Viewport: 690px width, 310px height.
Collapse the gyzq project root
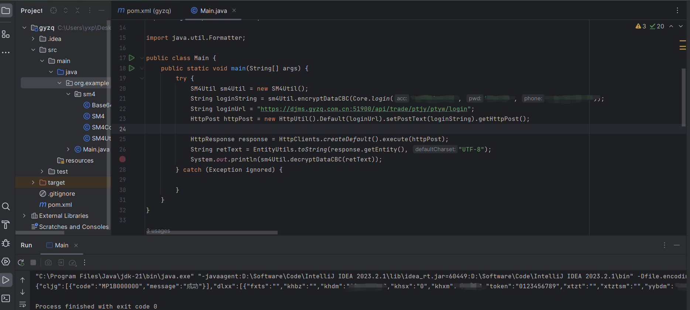[x=24, y=28]
